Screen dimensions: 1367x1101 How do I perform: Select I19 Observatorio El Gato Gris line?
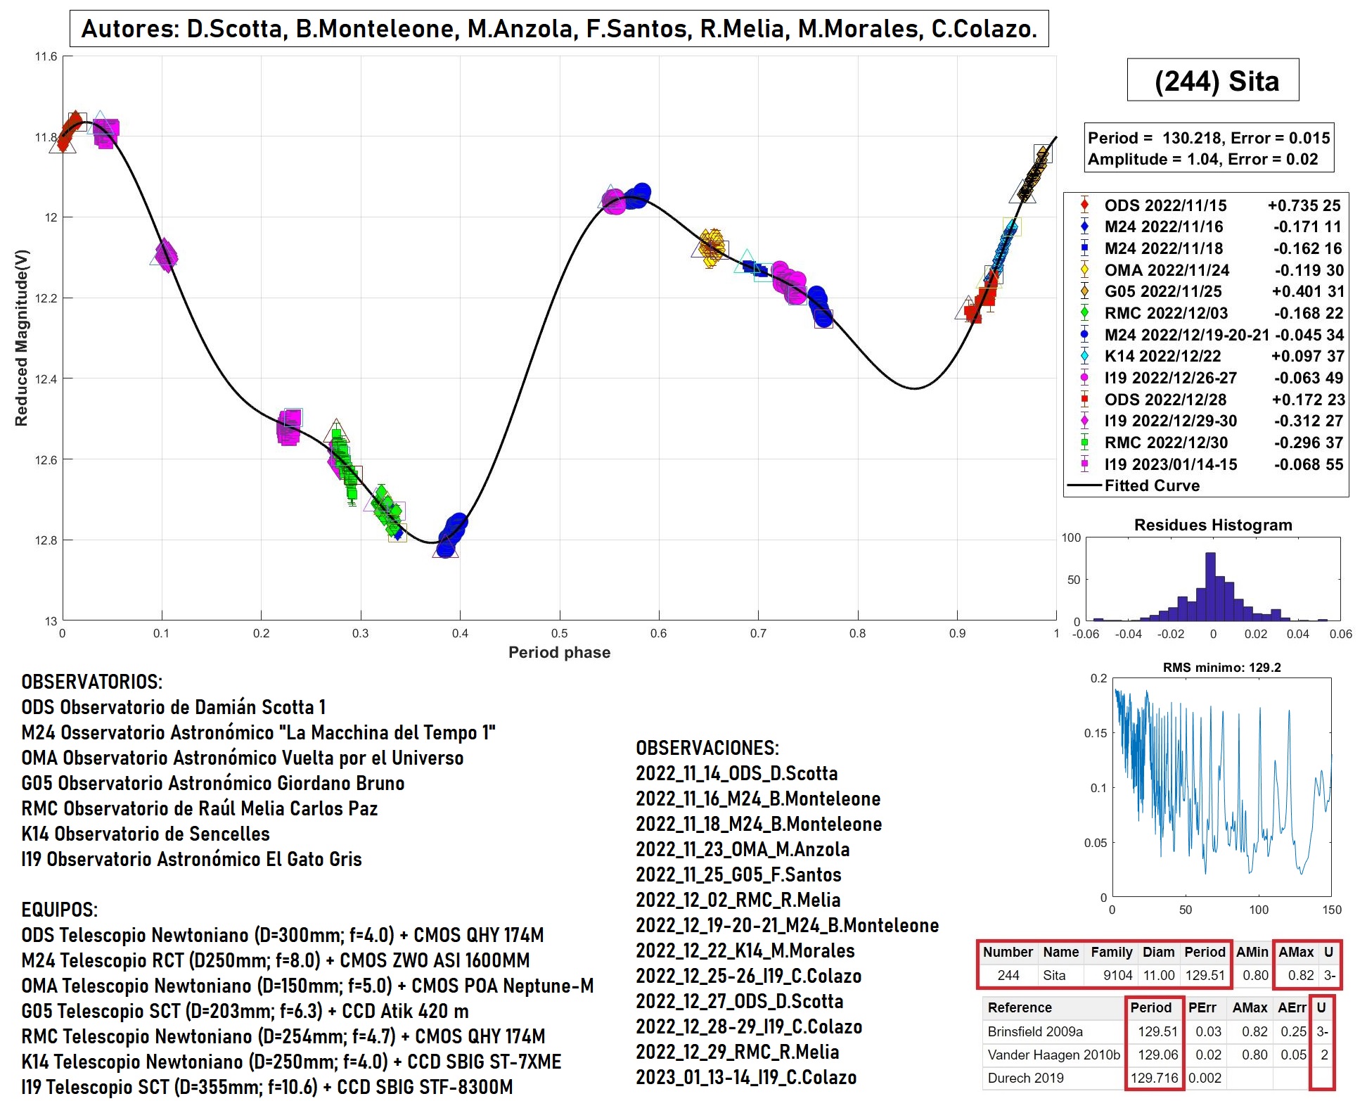point(191,859)
